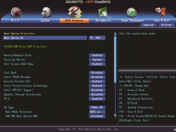Click the Boot Option Priorities heading
Image resolution: width=176 pixels, height=132 pixels.
(x=19, y=33)
